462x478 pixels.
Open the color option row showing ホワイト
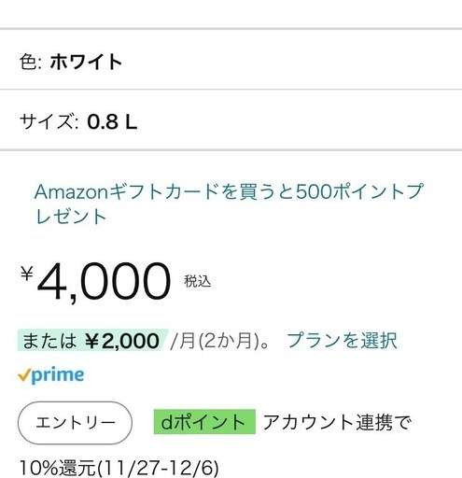click(231, 59)
